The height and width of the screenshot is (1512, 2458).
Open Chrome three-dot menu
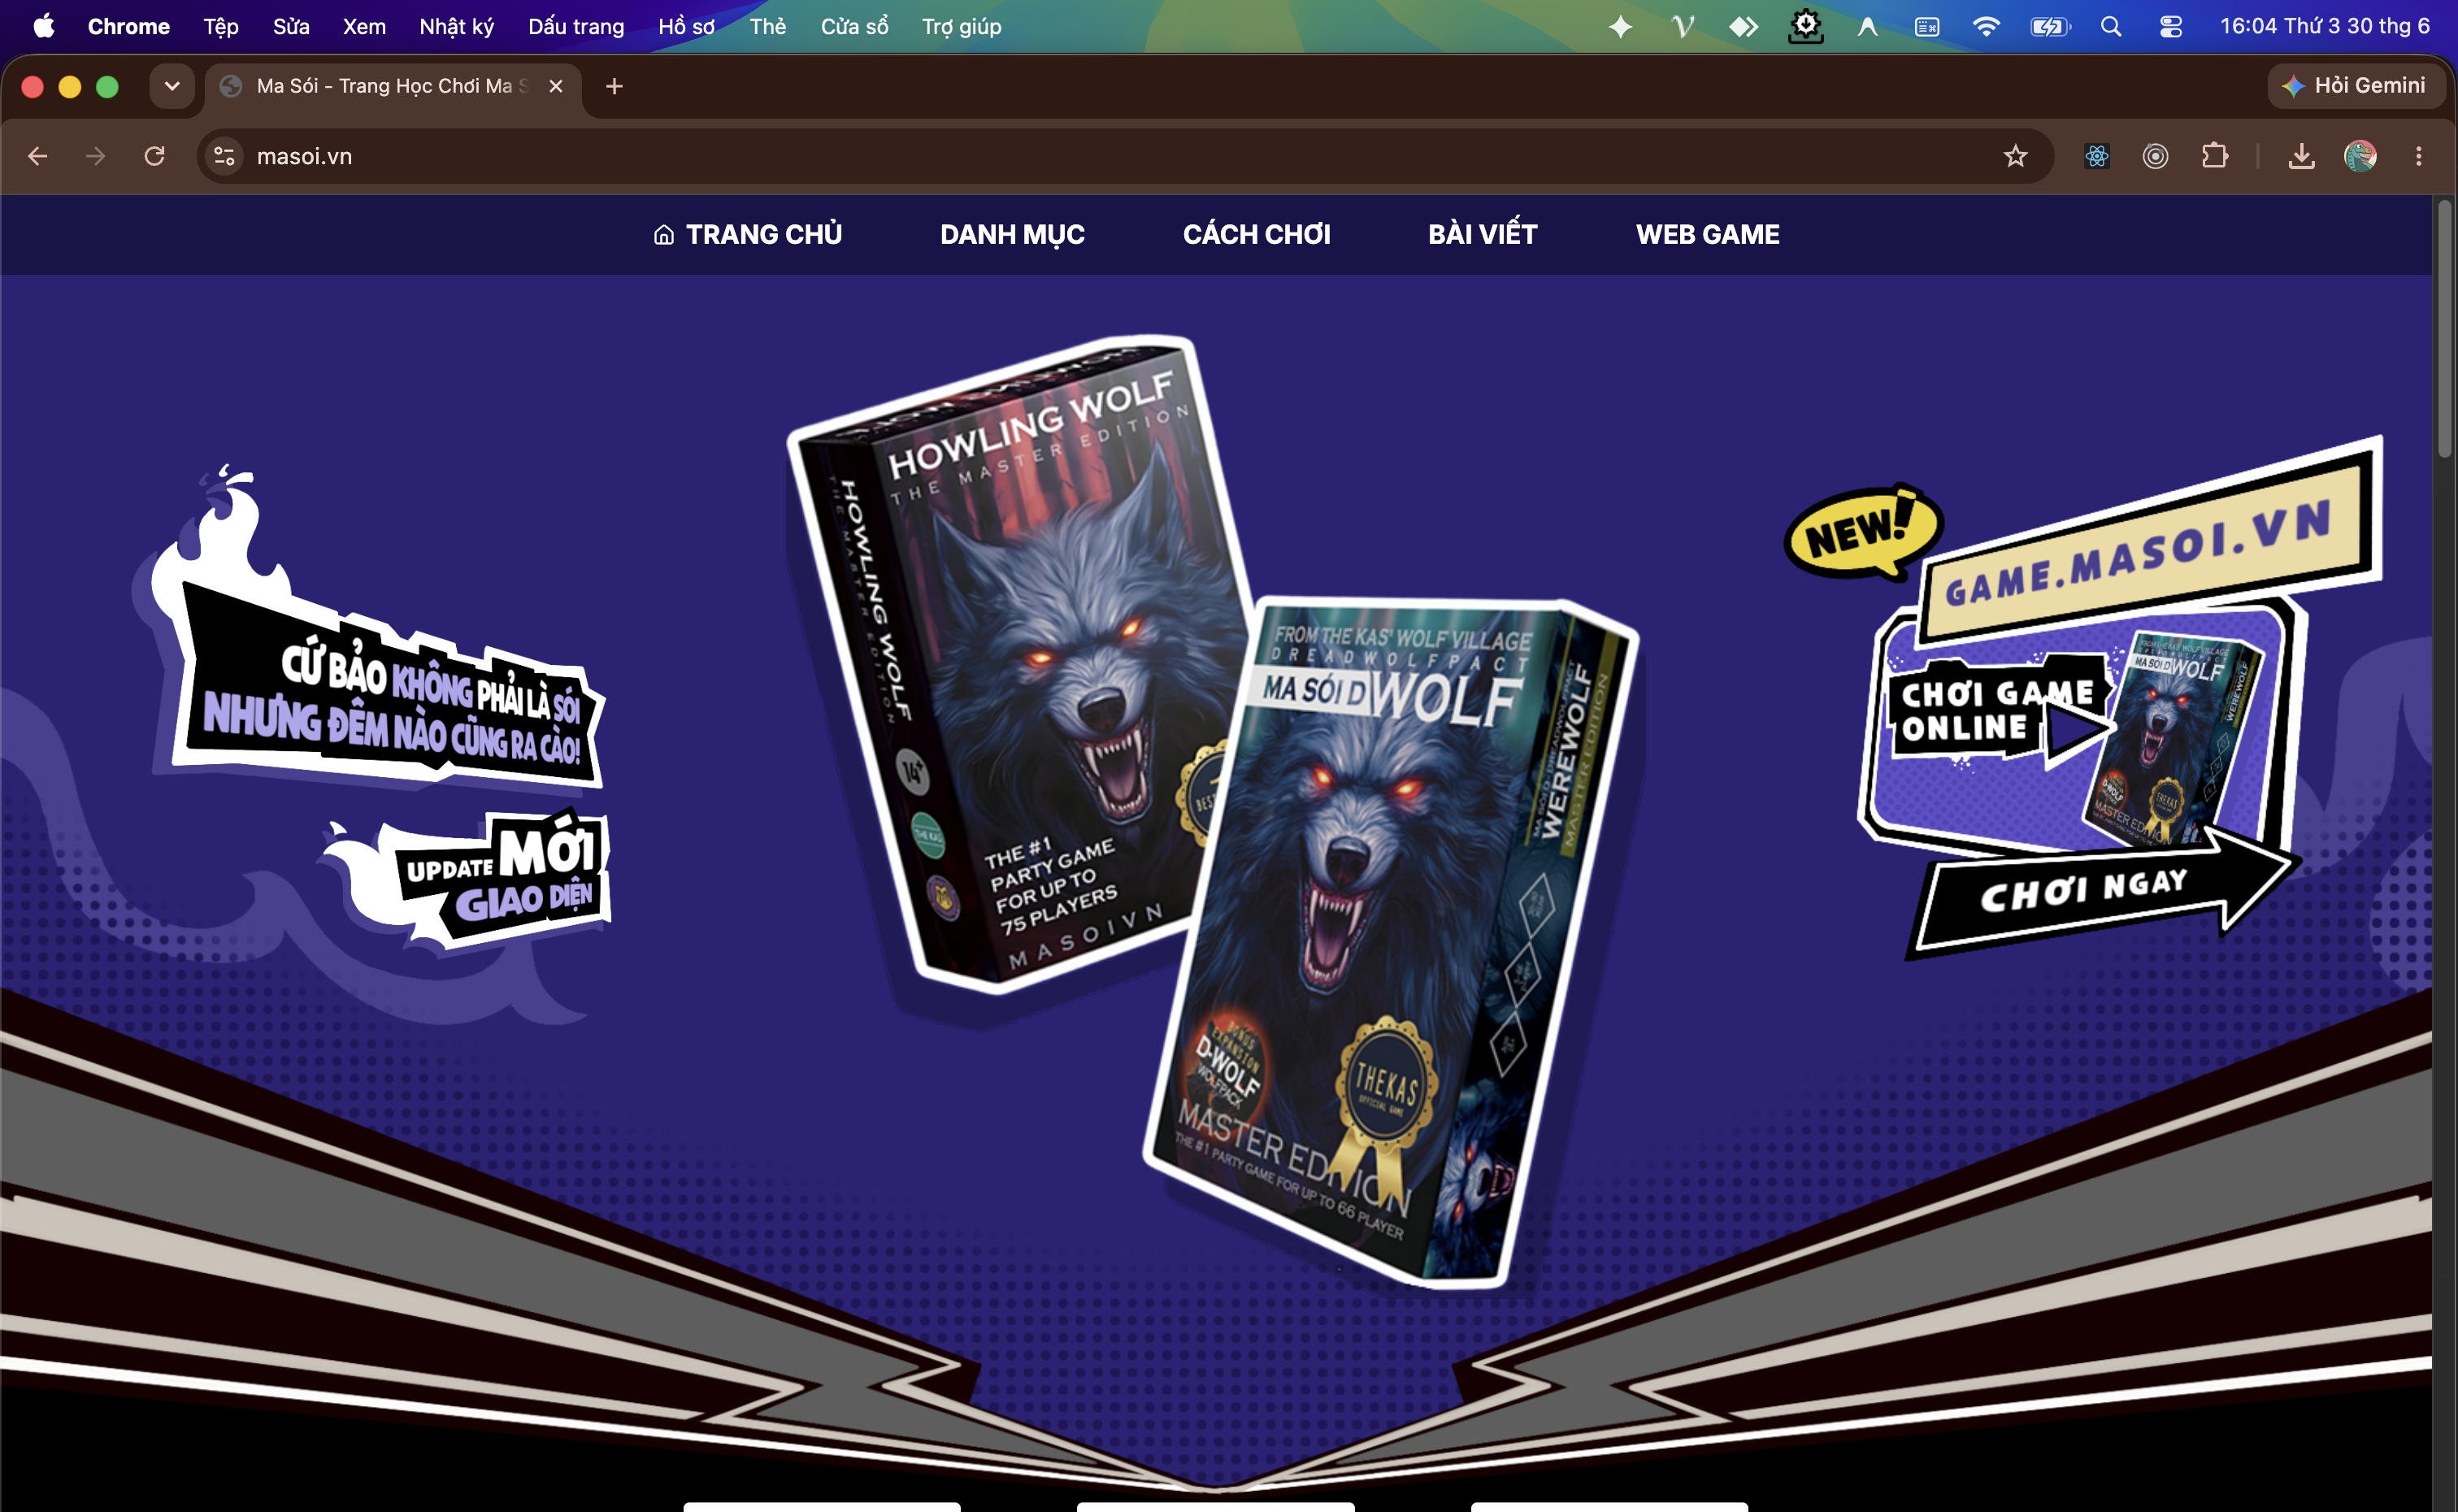(2419, 156)
